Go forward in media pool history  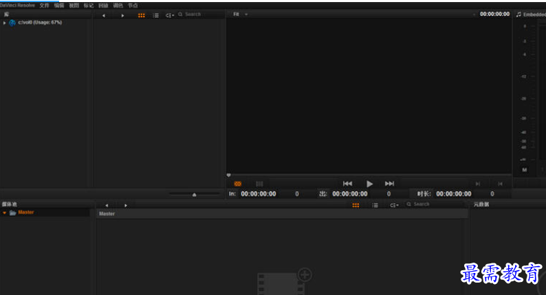[126, 206]
